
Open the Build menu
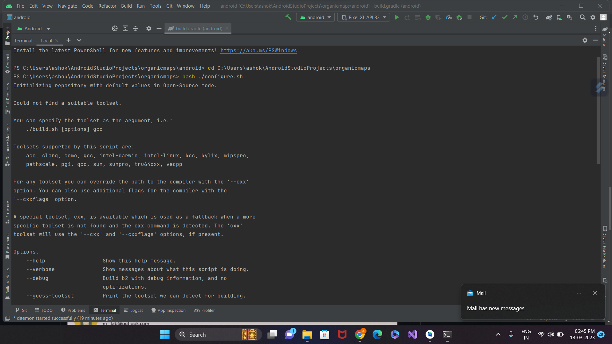click(x=126, y=6)
